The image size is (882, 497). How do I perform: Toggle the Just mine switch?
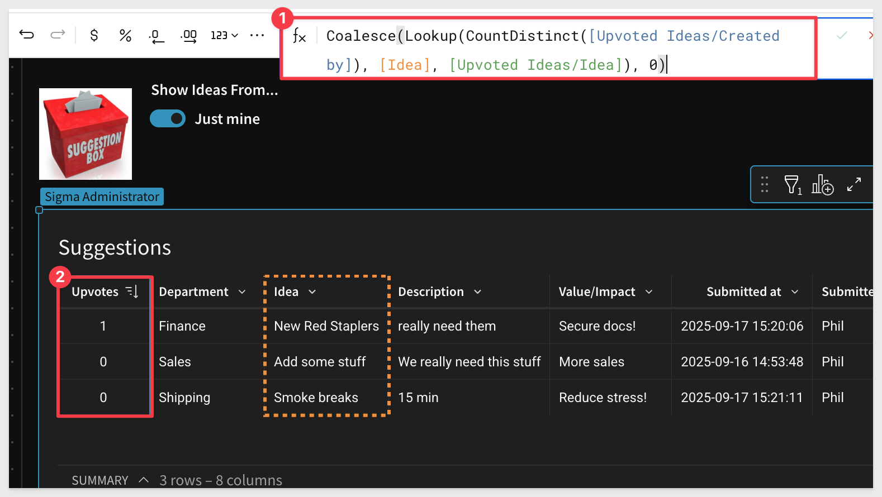168,119
